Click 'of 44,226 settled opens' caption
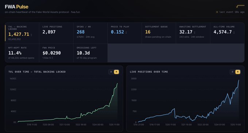Screen dimensions: 248x133 click(21, 58)
